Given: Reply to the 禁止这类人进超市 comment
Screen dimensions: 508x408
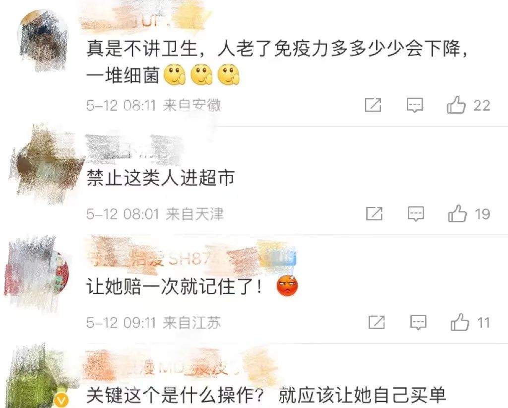Looking at the screenshot, I should click(x=416, y=213).
